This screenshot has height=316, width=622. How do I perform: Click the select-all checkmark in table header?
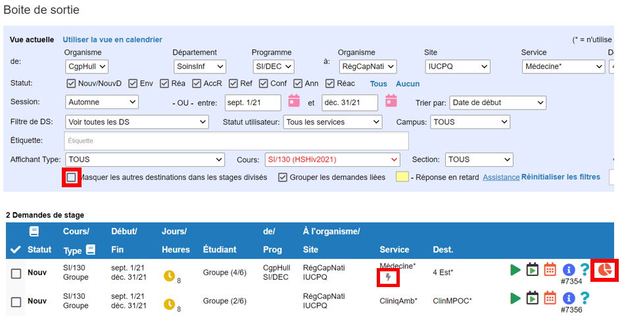tap(16, 250)
